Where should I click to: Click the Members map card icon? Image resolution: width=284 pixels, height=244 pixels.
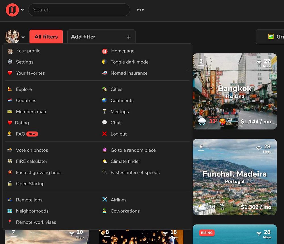click(10, 112)
